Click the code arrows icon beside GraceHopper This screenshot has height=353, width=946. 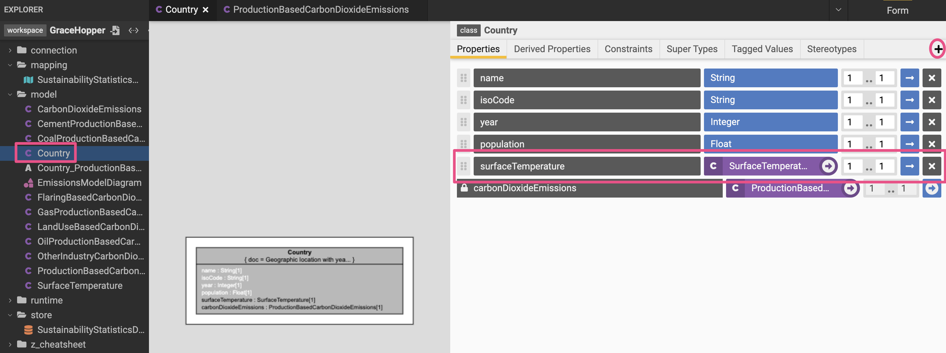pos(134,30)
